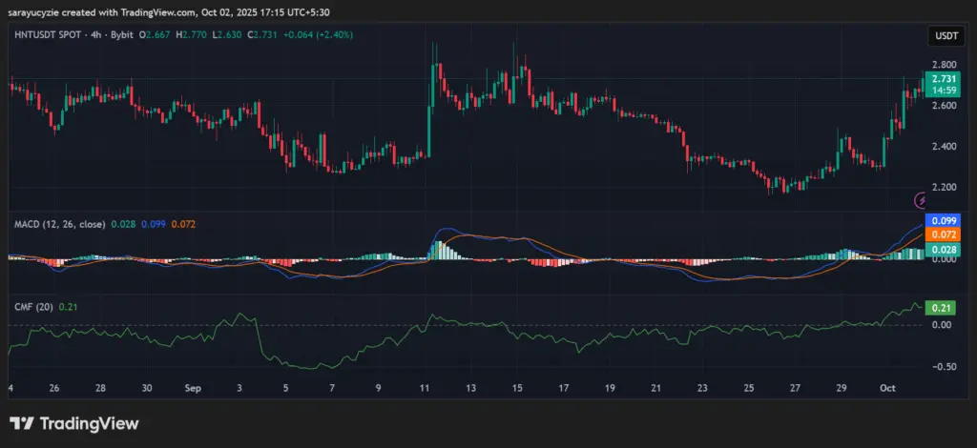Click the change value +0.064 (+2.40%)
Screen dimensions: 977x448
point(318,35)
